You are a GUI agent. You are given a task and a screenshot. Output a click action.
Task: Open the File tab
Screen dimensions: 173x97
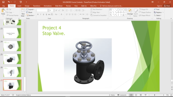pos(4,6)
